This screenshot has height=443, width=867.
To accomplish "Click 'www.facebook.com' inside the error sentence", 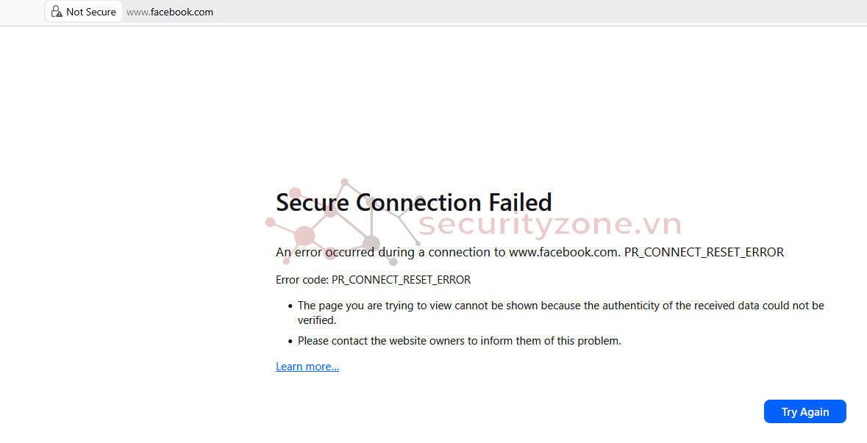I will pyautogui.click(x=563, y=252).
